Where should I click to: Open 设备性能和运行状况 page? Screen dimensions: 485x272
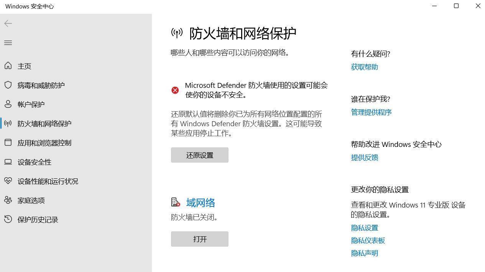tap(48, 181)
